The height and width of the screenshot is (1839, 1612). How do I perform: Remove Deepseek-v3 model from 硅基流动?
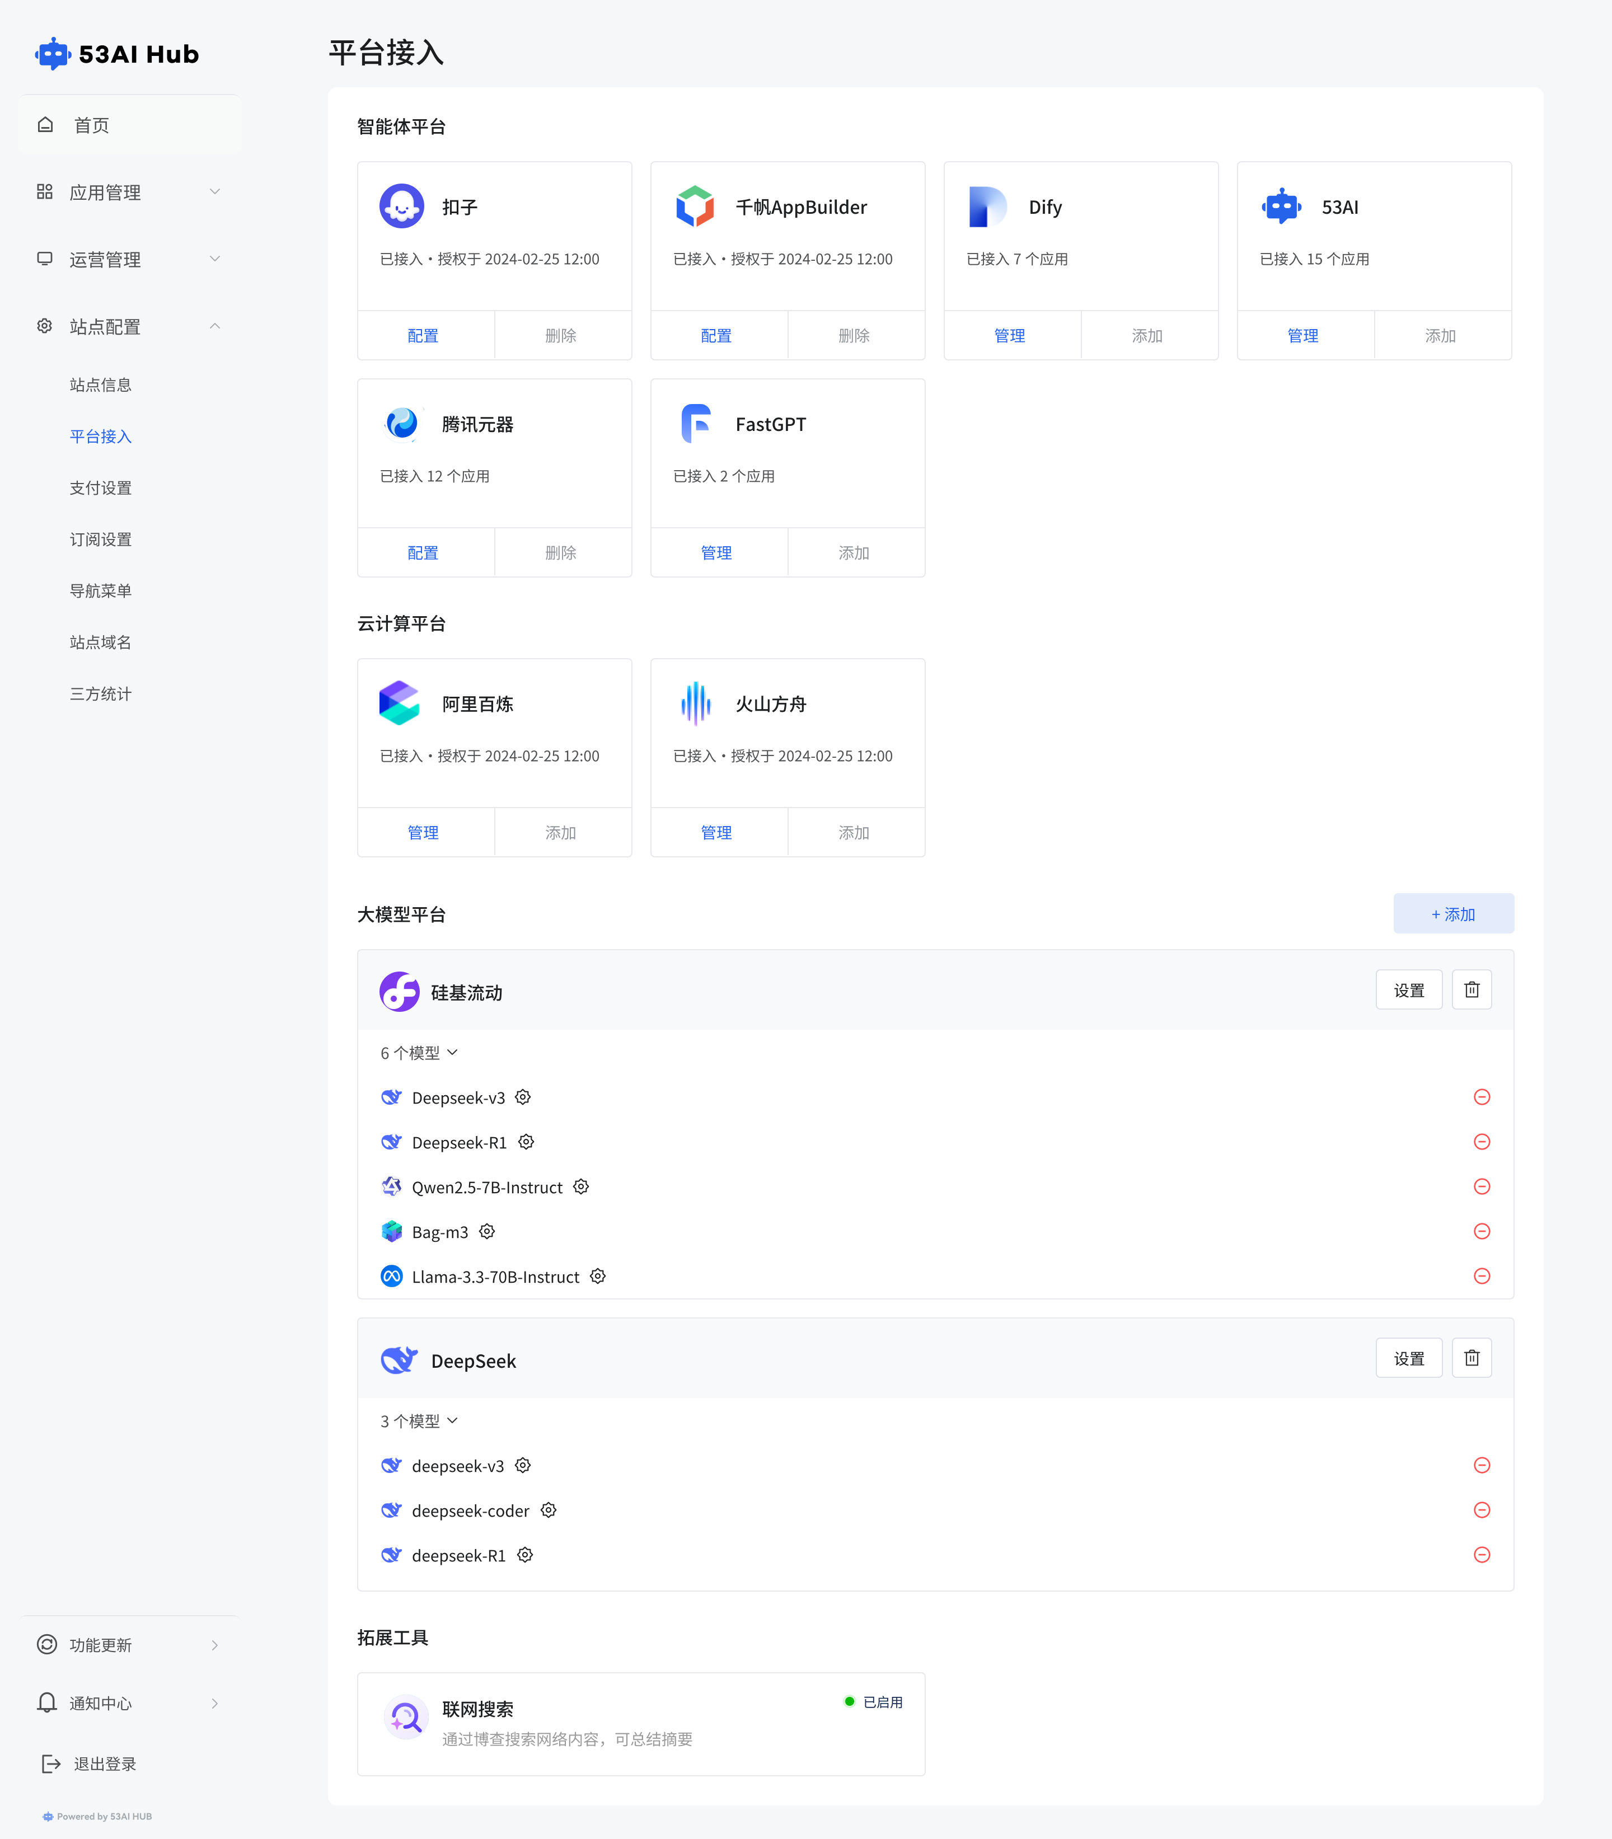click(1483, 1097)
